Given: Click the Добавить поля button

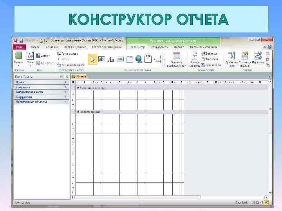Looking at the screenshot, I should point(231,59).
